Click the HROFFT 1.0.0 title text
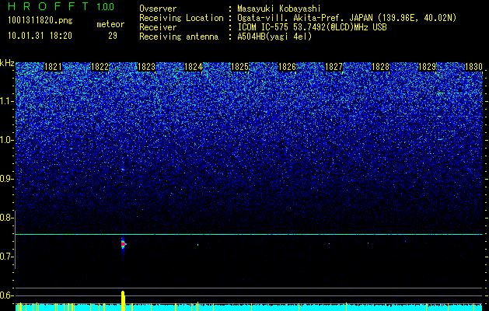The width and height of the screenshot is (489, 311). pyautogui.click(x=61, y=6)
